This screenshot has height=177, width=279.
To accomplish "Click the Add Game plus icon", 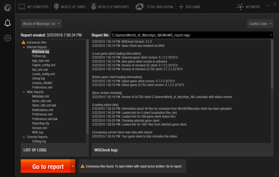I will coord(181,7).
